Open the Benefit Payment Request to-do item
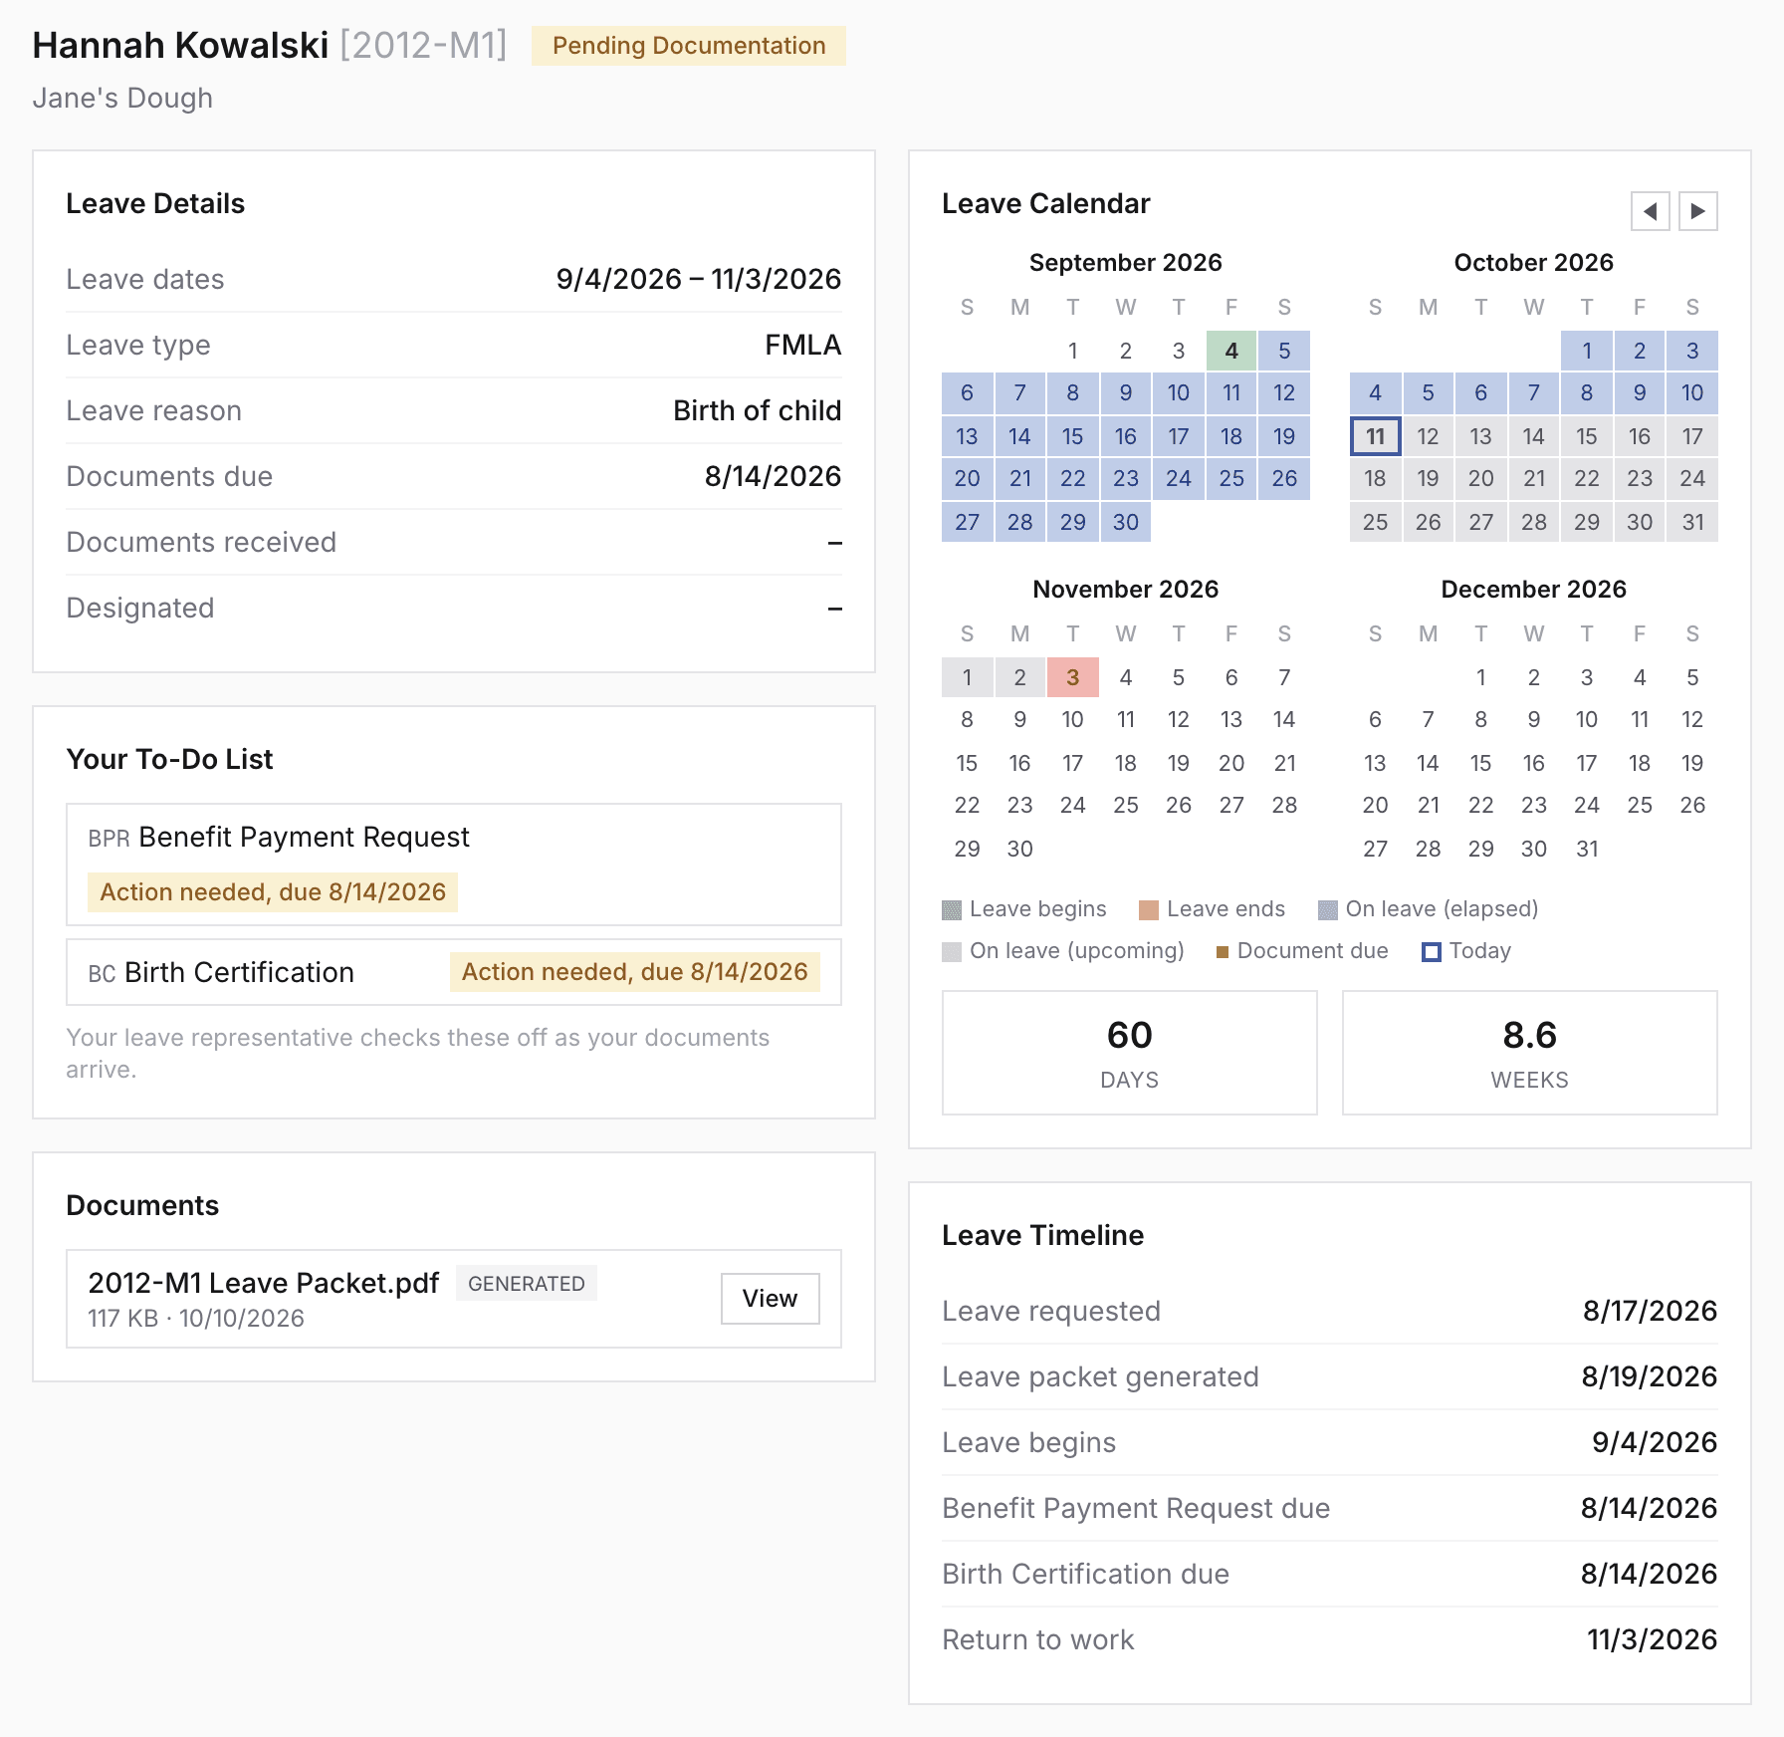 [454, 865]
